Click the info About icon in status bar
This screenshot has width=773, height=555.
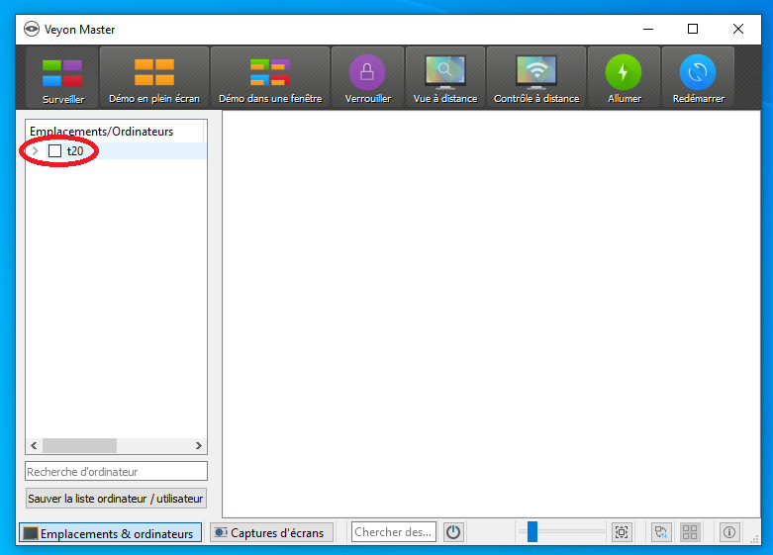click(x=729, y=532)
